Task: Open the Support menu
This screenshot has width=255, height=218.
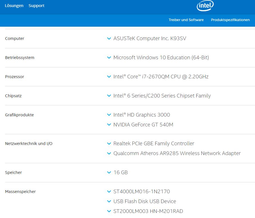Action: pyautogui.click(x=37, y=6)
